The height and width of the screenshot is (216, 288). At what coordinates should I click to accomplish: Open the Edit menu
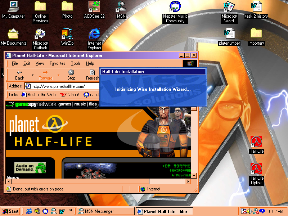pos(27,63)
